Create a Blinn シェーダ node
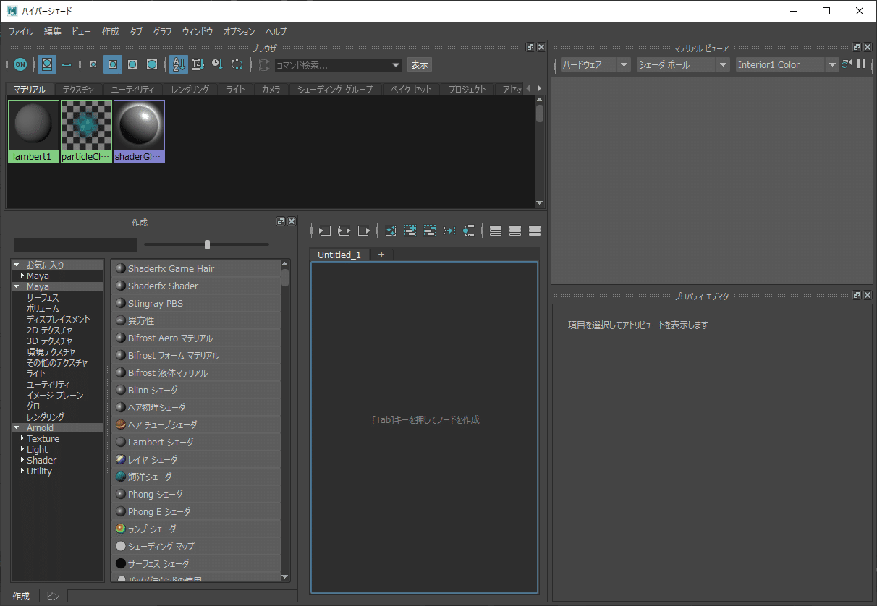Image resolution: width=877 pixels, height=606 pixels. point(196,391)
